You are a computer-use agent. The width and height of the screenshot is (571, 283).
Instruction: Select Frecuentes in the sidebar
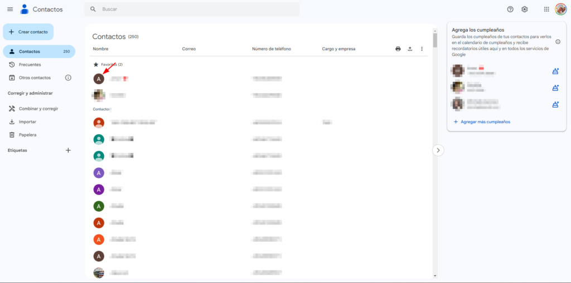point(30,65)
